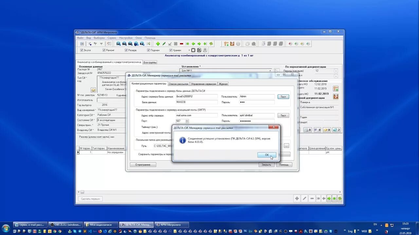Go to first record with green arrow
419x235 pixels.
pos(188,44)
